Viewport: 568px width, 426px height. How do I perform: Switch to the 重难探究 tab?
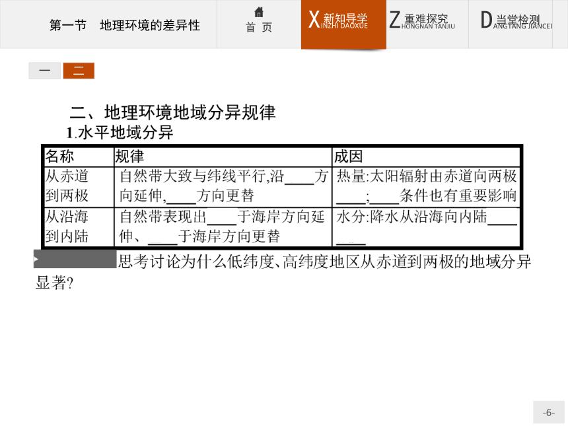[x=427, y=24]
